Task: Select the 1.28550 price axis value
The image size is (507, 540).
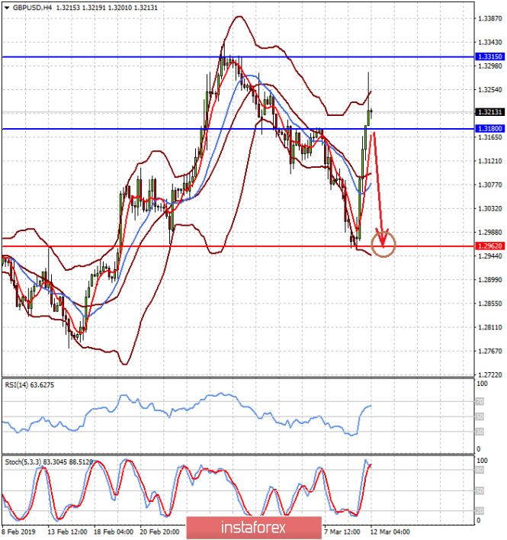Action: pyautogui.click(x=490, y=304)
